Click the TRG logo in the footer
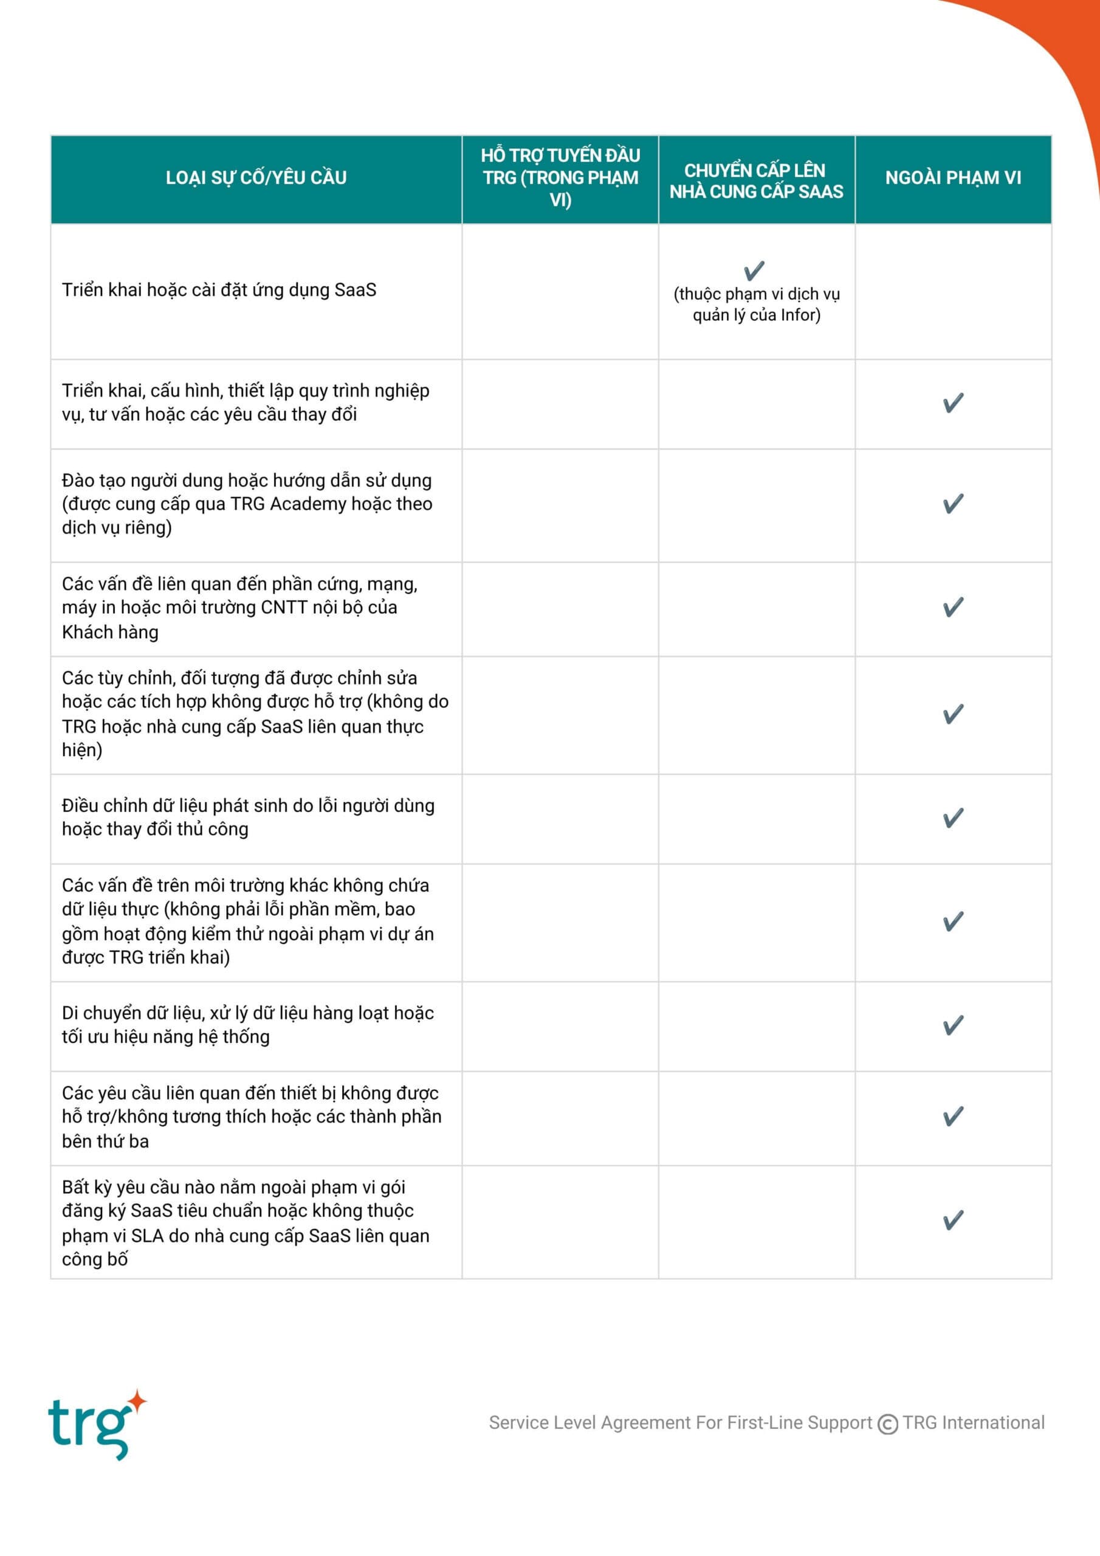The image size is (1100, 1556). click(x=98, y=1424)
